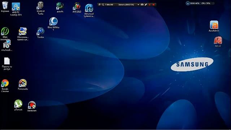Click the small button right of CPU readout
Screen dimensions: 231x130
coord(213,3)
